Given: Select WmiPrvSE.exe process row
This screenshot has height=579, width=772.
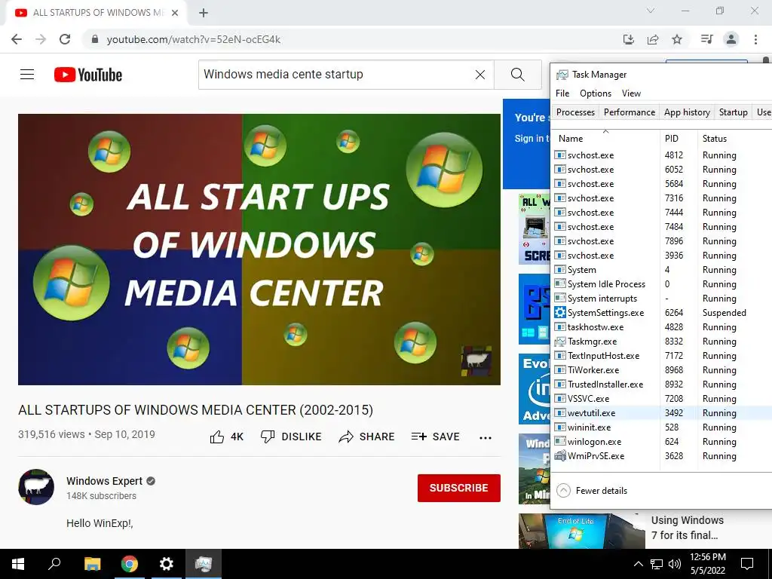Looking at the screenshot, I should pyautogui.click(x=661, y=456).
